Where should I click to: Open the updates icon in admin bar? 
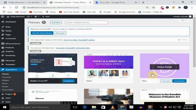coord(29,16)
